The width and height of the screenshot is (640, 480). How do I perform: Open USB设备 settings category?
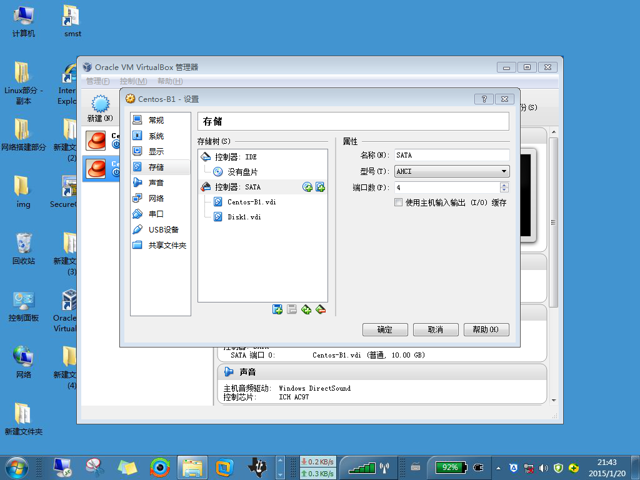[161, 229]
